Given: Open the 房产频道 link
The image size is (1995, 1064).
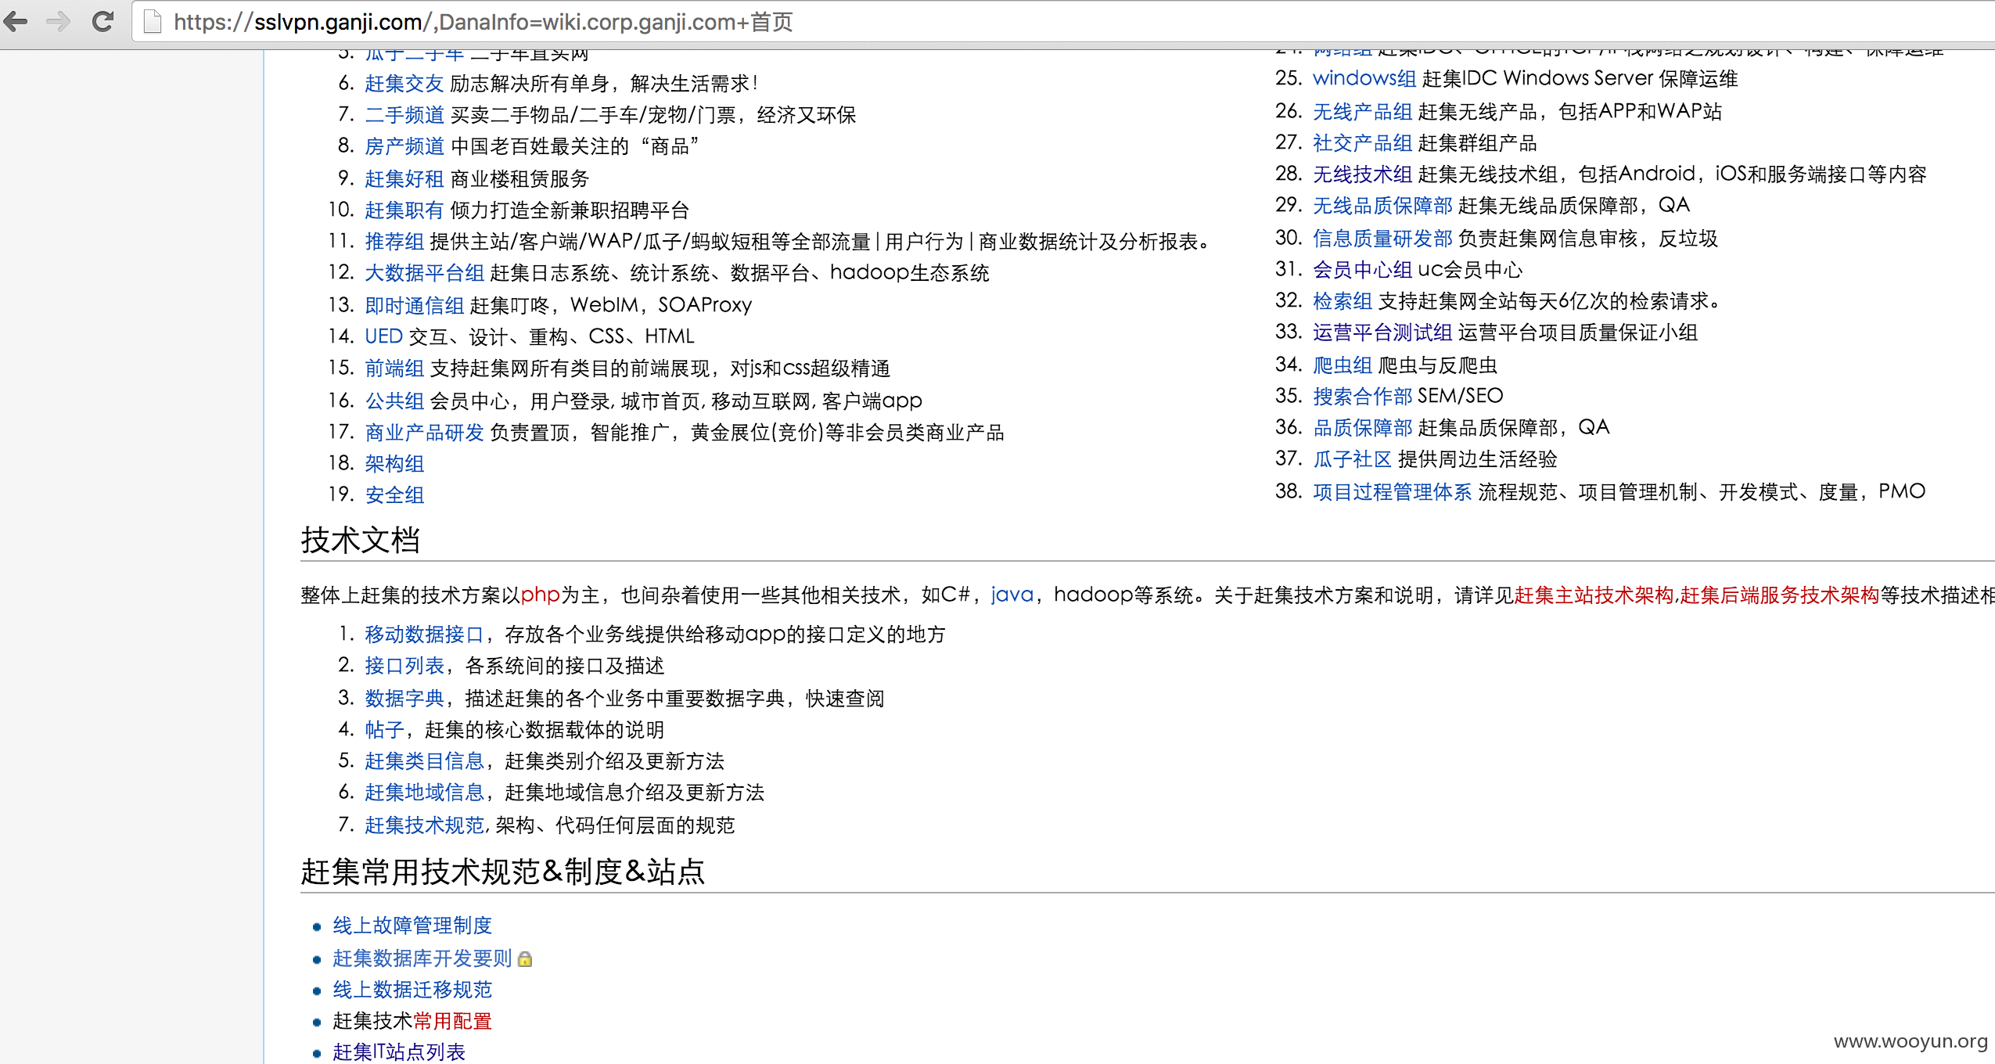Looking at the screenshot, I should tap(404, 146).
